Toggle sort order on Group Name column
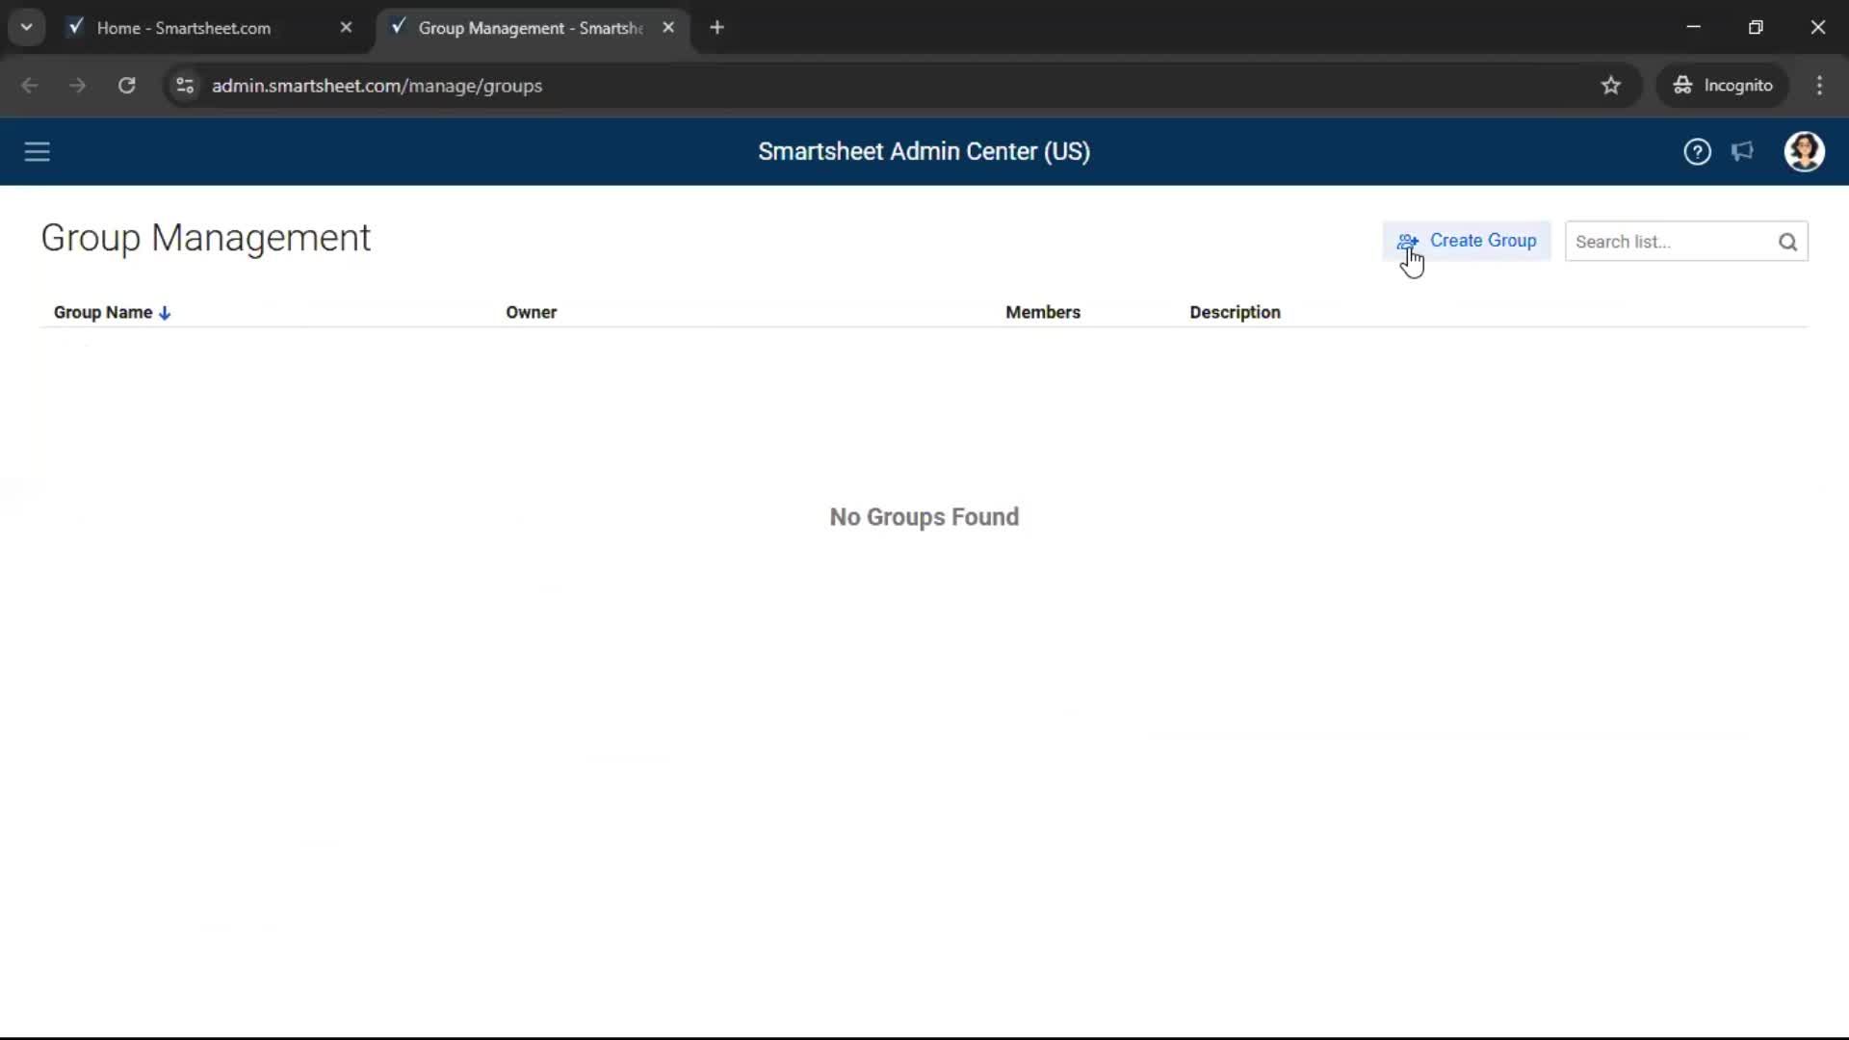 click(x=165, y=312)
